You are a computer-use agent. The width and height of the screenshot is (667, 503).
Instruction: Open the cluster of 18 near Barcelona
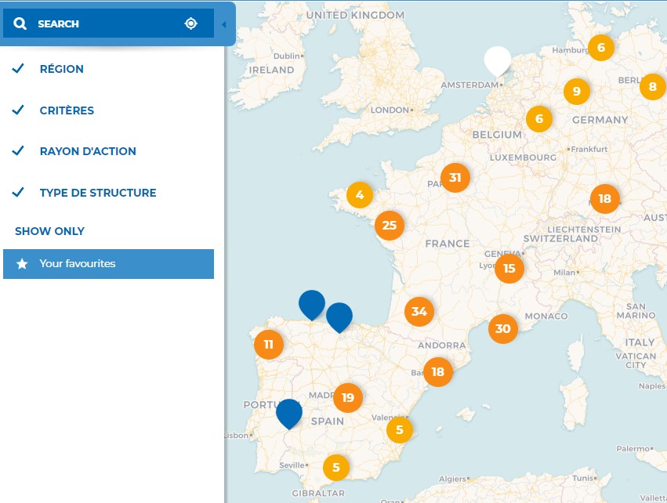(x=437, y=372)
